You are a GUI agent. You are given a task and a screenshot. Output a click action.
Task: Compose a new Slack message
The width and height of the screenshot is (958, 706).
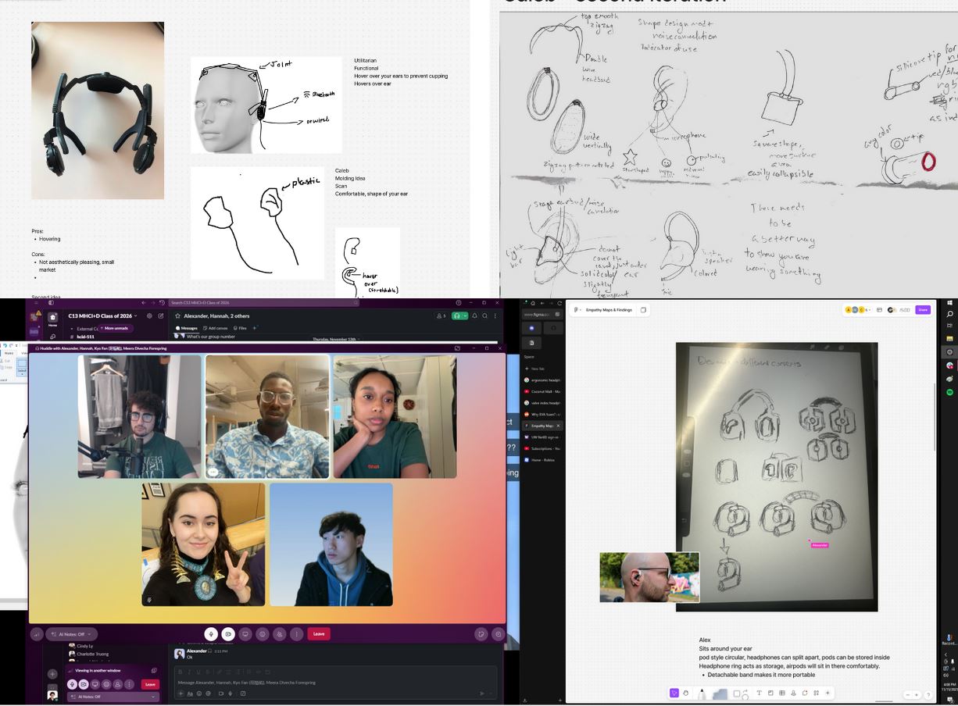(x=161, y=316)
